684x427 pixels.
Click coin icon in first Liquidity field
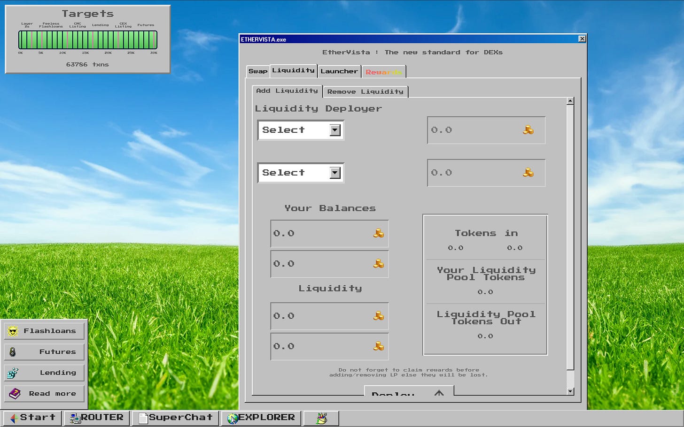click(378, 316)
